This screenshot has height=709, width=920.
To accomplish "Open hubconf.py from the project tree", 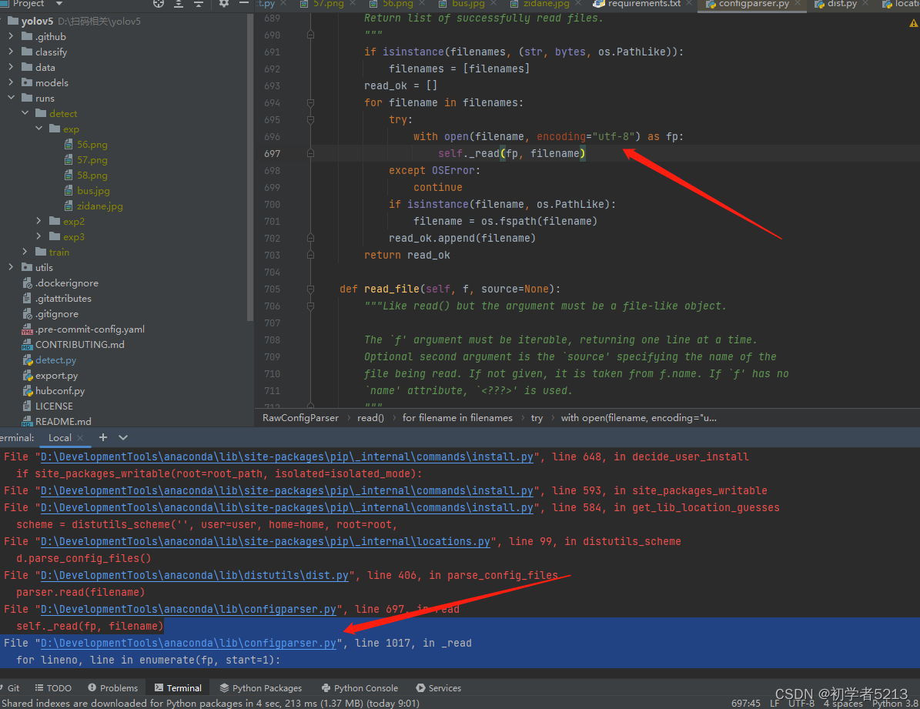I will (60, 391).
